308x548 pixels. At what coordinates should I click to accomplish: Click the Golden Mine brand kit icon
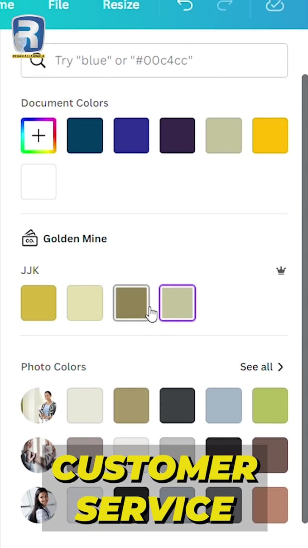click(30, 238)
